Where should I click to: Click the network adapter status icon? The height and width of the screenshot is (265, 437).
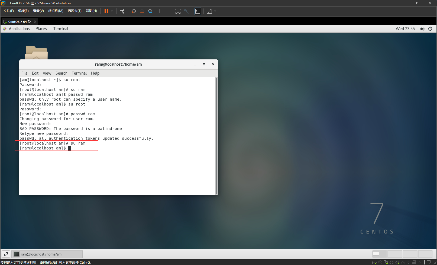386,262
